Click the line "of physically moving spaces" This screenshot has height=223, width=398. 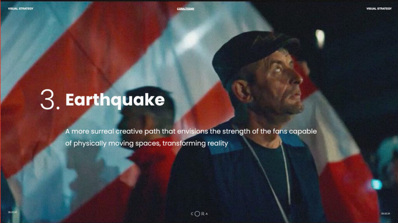click(147, 143)
